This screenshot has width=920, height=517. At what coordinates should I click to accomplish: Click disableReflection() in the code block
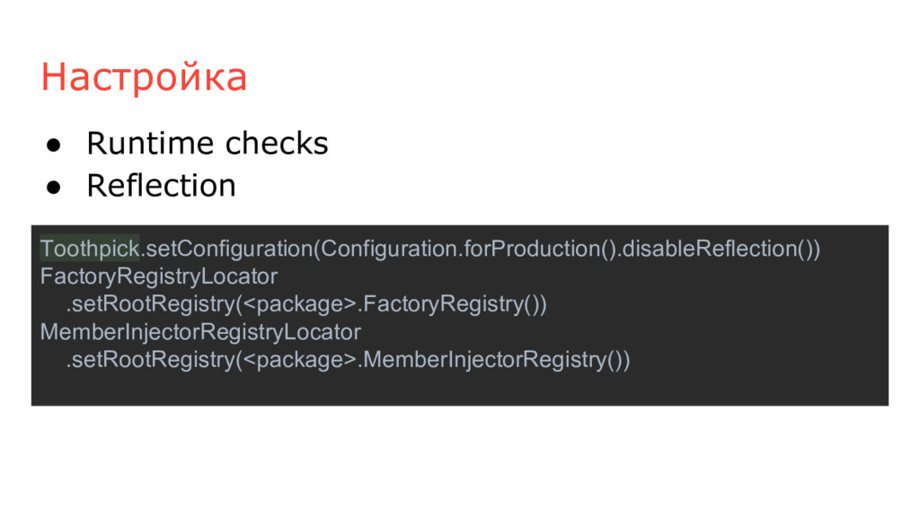pyautogui.click(x=718, y=249)
